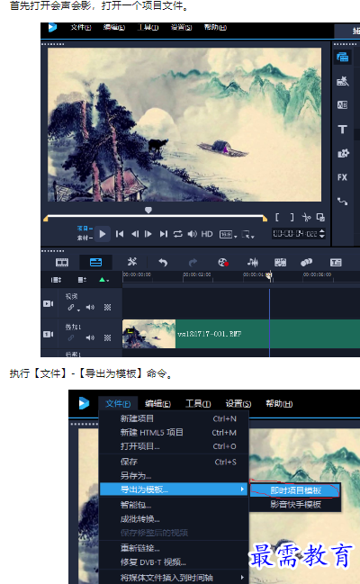Expand the 导出为模板 submenu arrow
Viewport: 360px width, 584px height.
243,489
